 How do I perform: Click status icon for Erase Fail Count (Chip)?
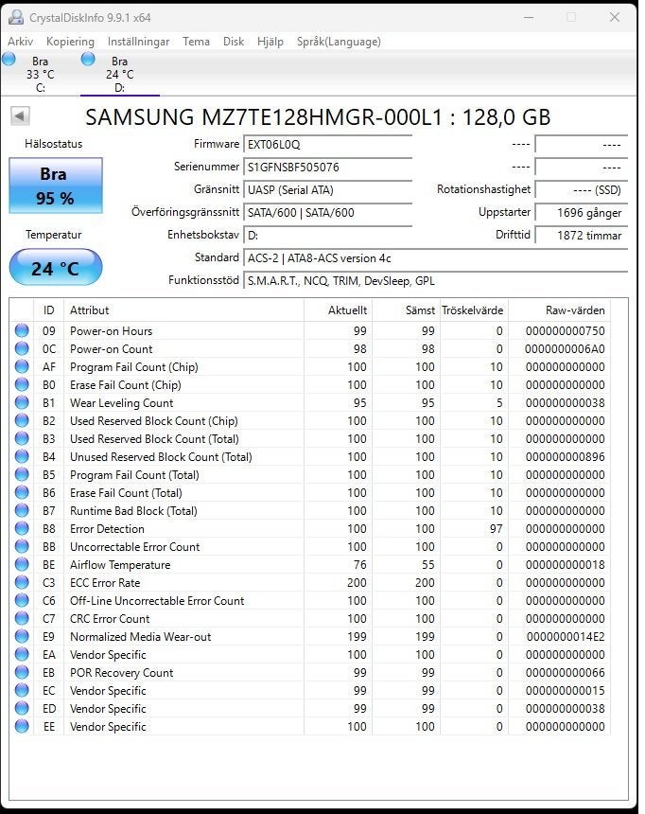tap(22, 384)
